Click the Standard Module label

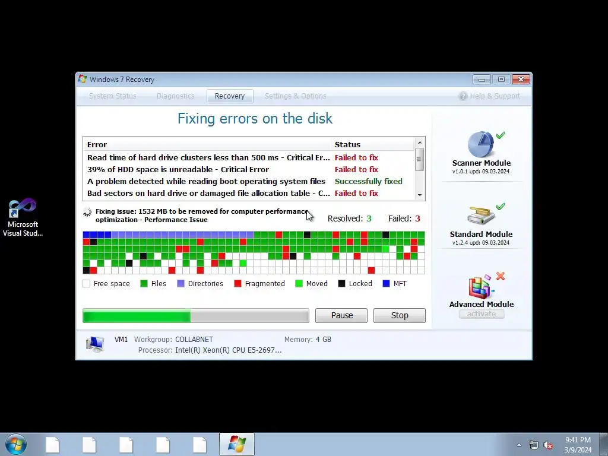[x=481, y=234]
